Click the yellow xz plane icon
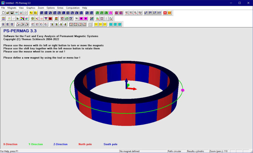 100,24
